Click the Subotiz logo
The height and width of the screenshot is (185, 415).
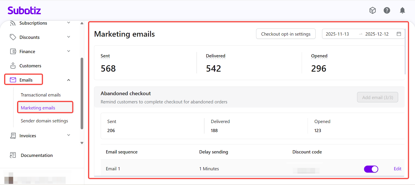(x=24, y=11)
